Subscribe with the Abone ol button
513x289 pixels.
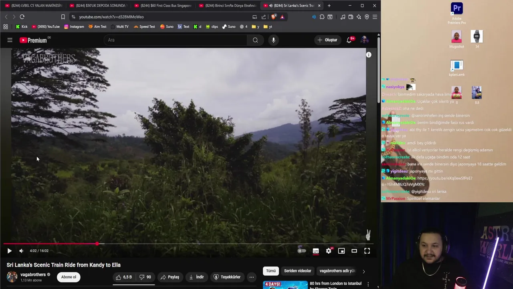(x=69, y=277)
